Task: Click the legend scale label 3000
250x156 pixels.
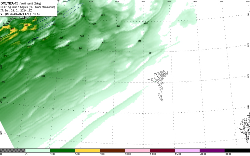Action: click(x=228, y=154)
